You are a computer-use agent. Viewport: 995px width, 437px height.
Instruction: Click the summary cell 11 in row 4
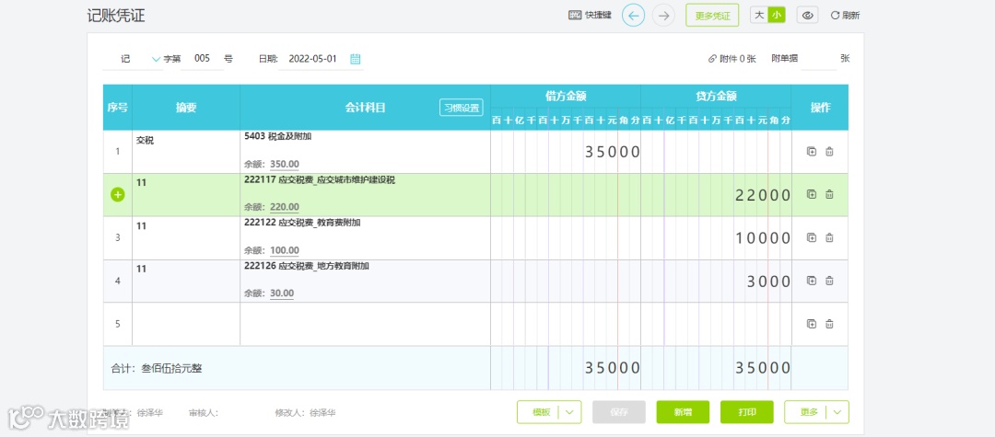pyautogui.click(x=186, y=281)
